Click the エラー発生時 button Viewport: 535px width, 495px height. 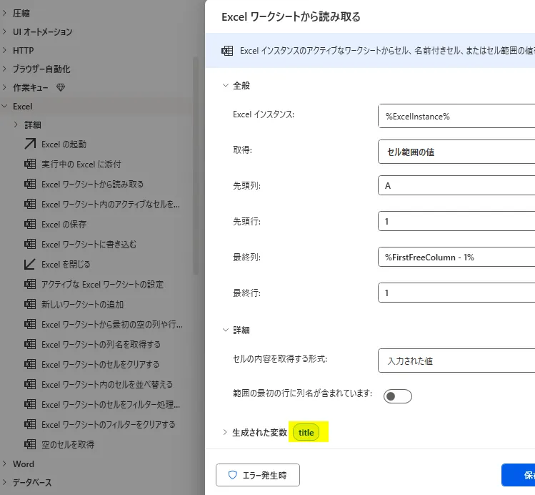[258, 475]
